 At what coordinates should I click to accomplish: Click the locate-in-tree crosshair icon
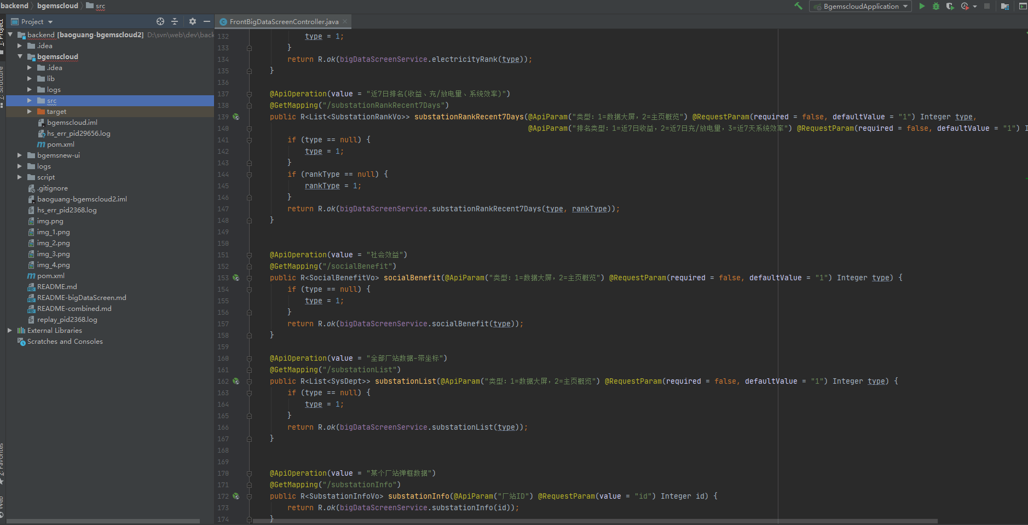pos(160,21)
